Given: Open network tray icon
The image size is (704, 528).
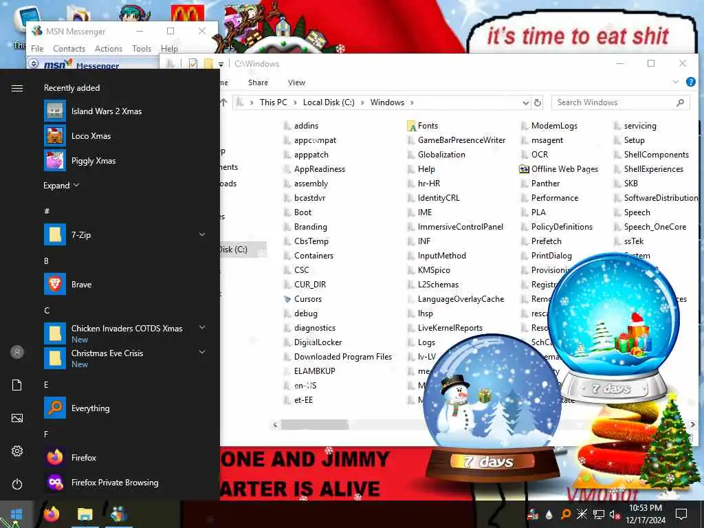Looking at the screenshot, I should (599, 514).
